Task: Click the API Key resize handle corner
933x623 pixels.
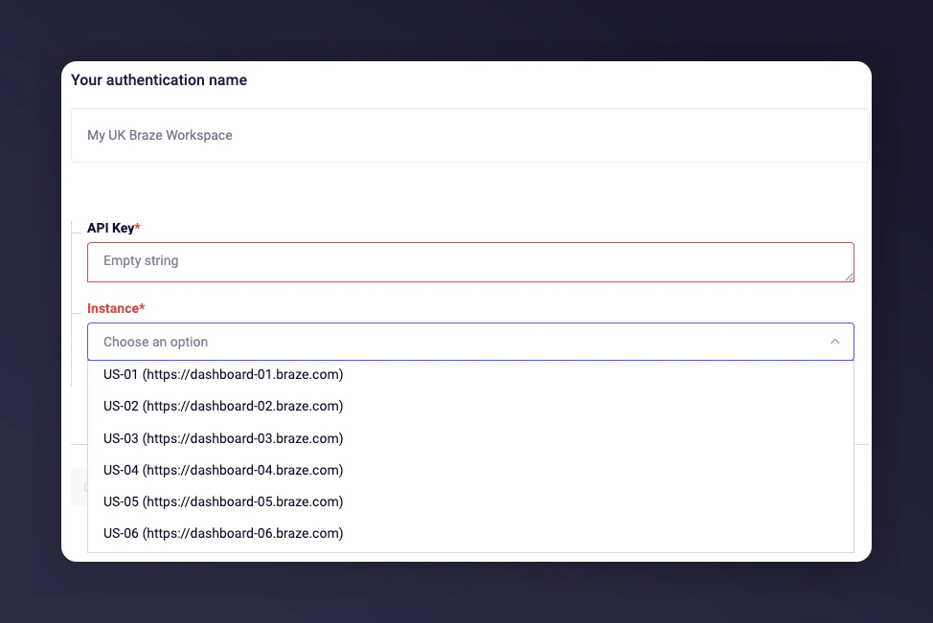Action: pyautogui.click(x=849, y=277)
